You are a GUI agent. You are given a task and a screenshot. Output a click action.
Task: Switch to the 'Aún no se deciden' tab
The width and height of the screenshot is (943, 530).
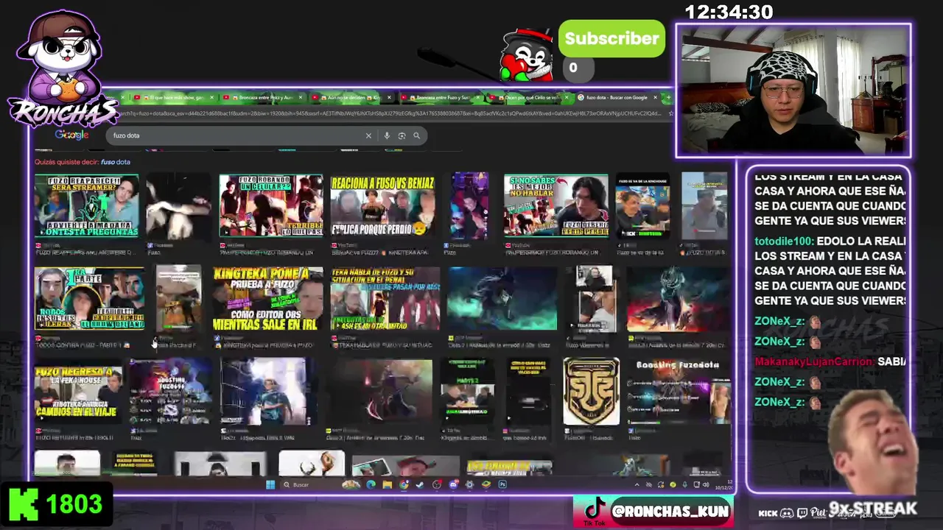[353, 97]
